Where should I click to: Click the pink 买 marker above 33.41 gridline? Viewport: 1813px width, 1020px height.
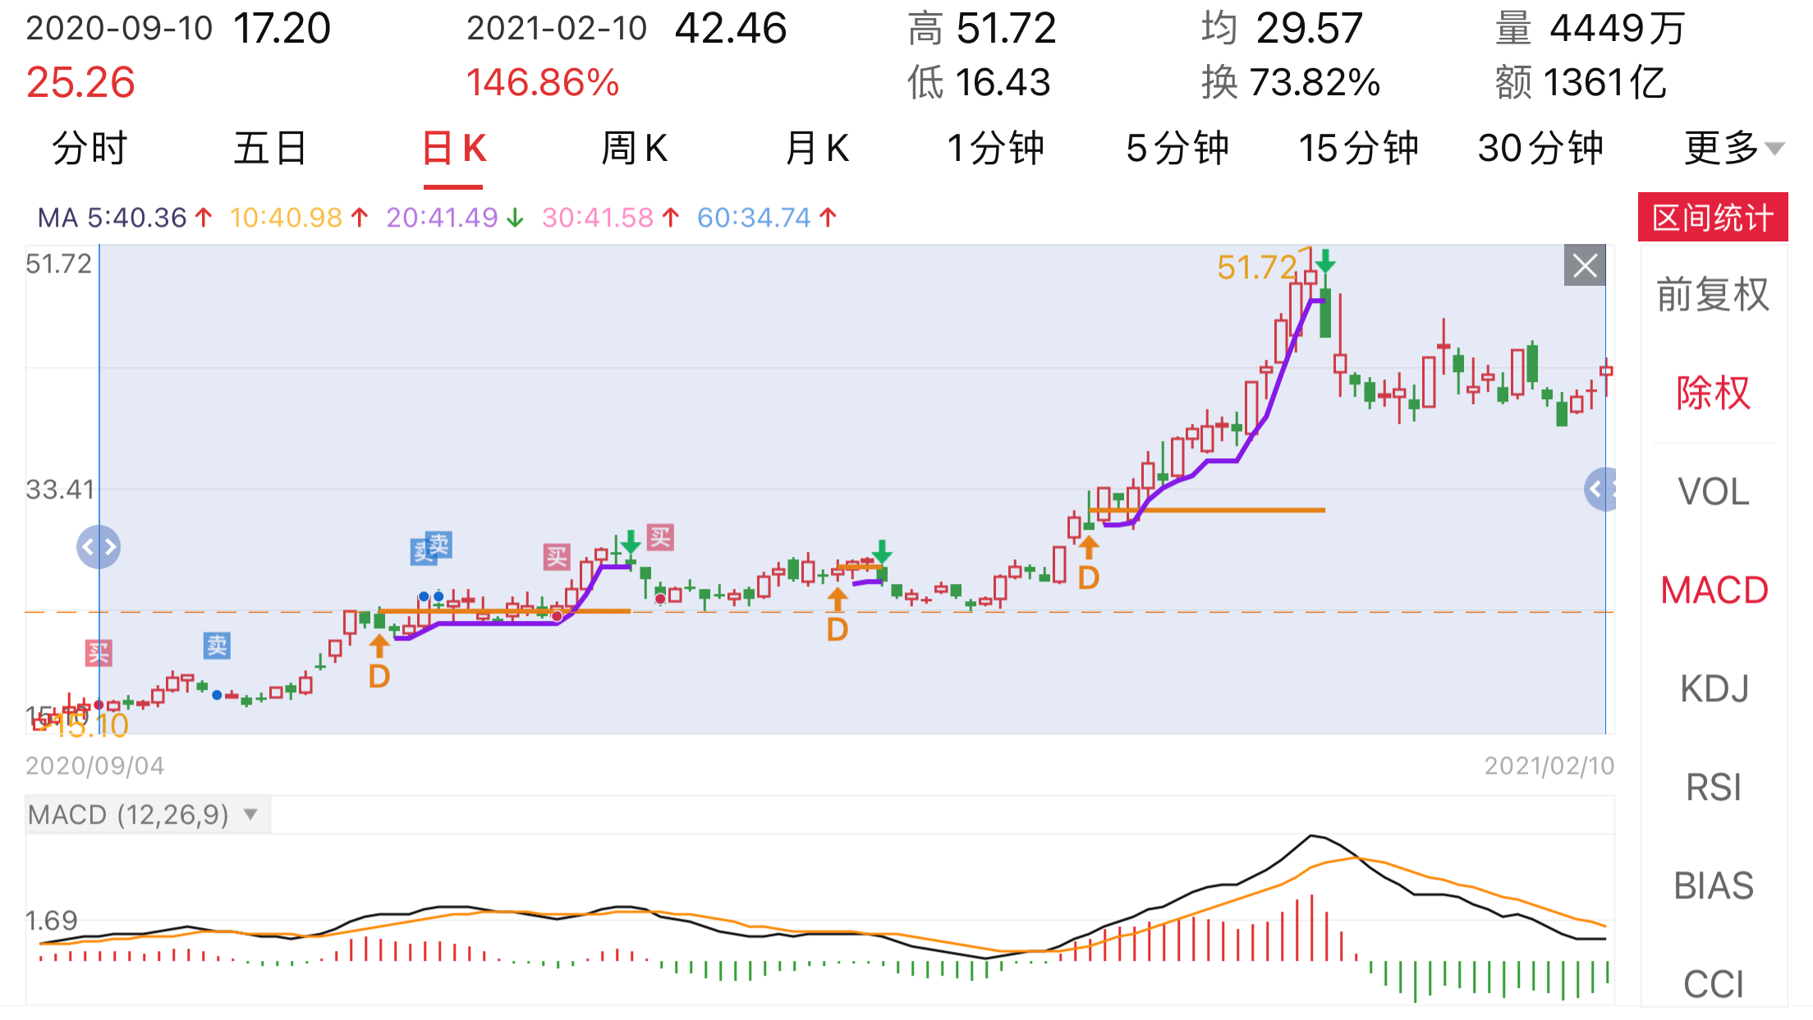point(660,538)
